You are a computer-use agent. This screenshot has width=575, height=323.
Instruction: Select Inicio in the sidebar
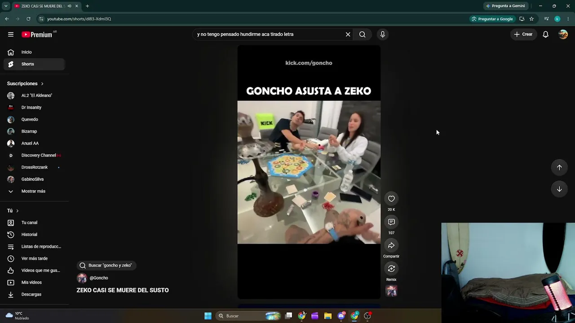[34, 52]
